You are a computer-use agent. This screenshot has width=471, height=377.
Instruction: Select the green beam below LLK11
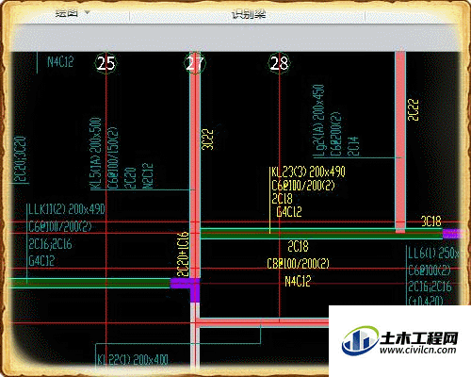(x=89, y=283)
